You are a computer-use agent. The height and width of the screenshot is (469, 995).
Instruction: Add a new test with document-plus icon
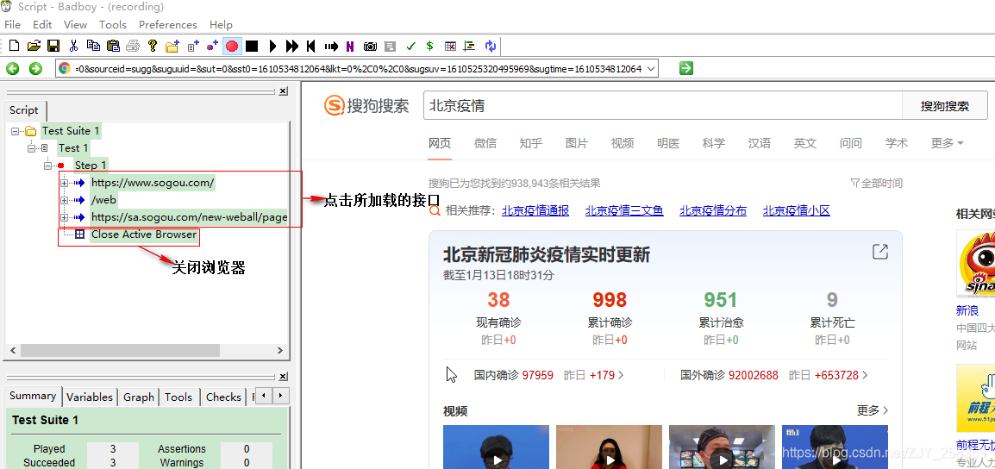pos(193,46)
